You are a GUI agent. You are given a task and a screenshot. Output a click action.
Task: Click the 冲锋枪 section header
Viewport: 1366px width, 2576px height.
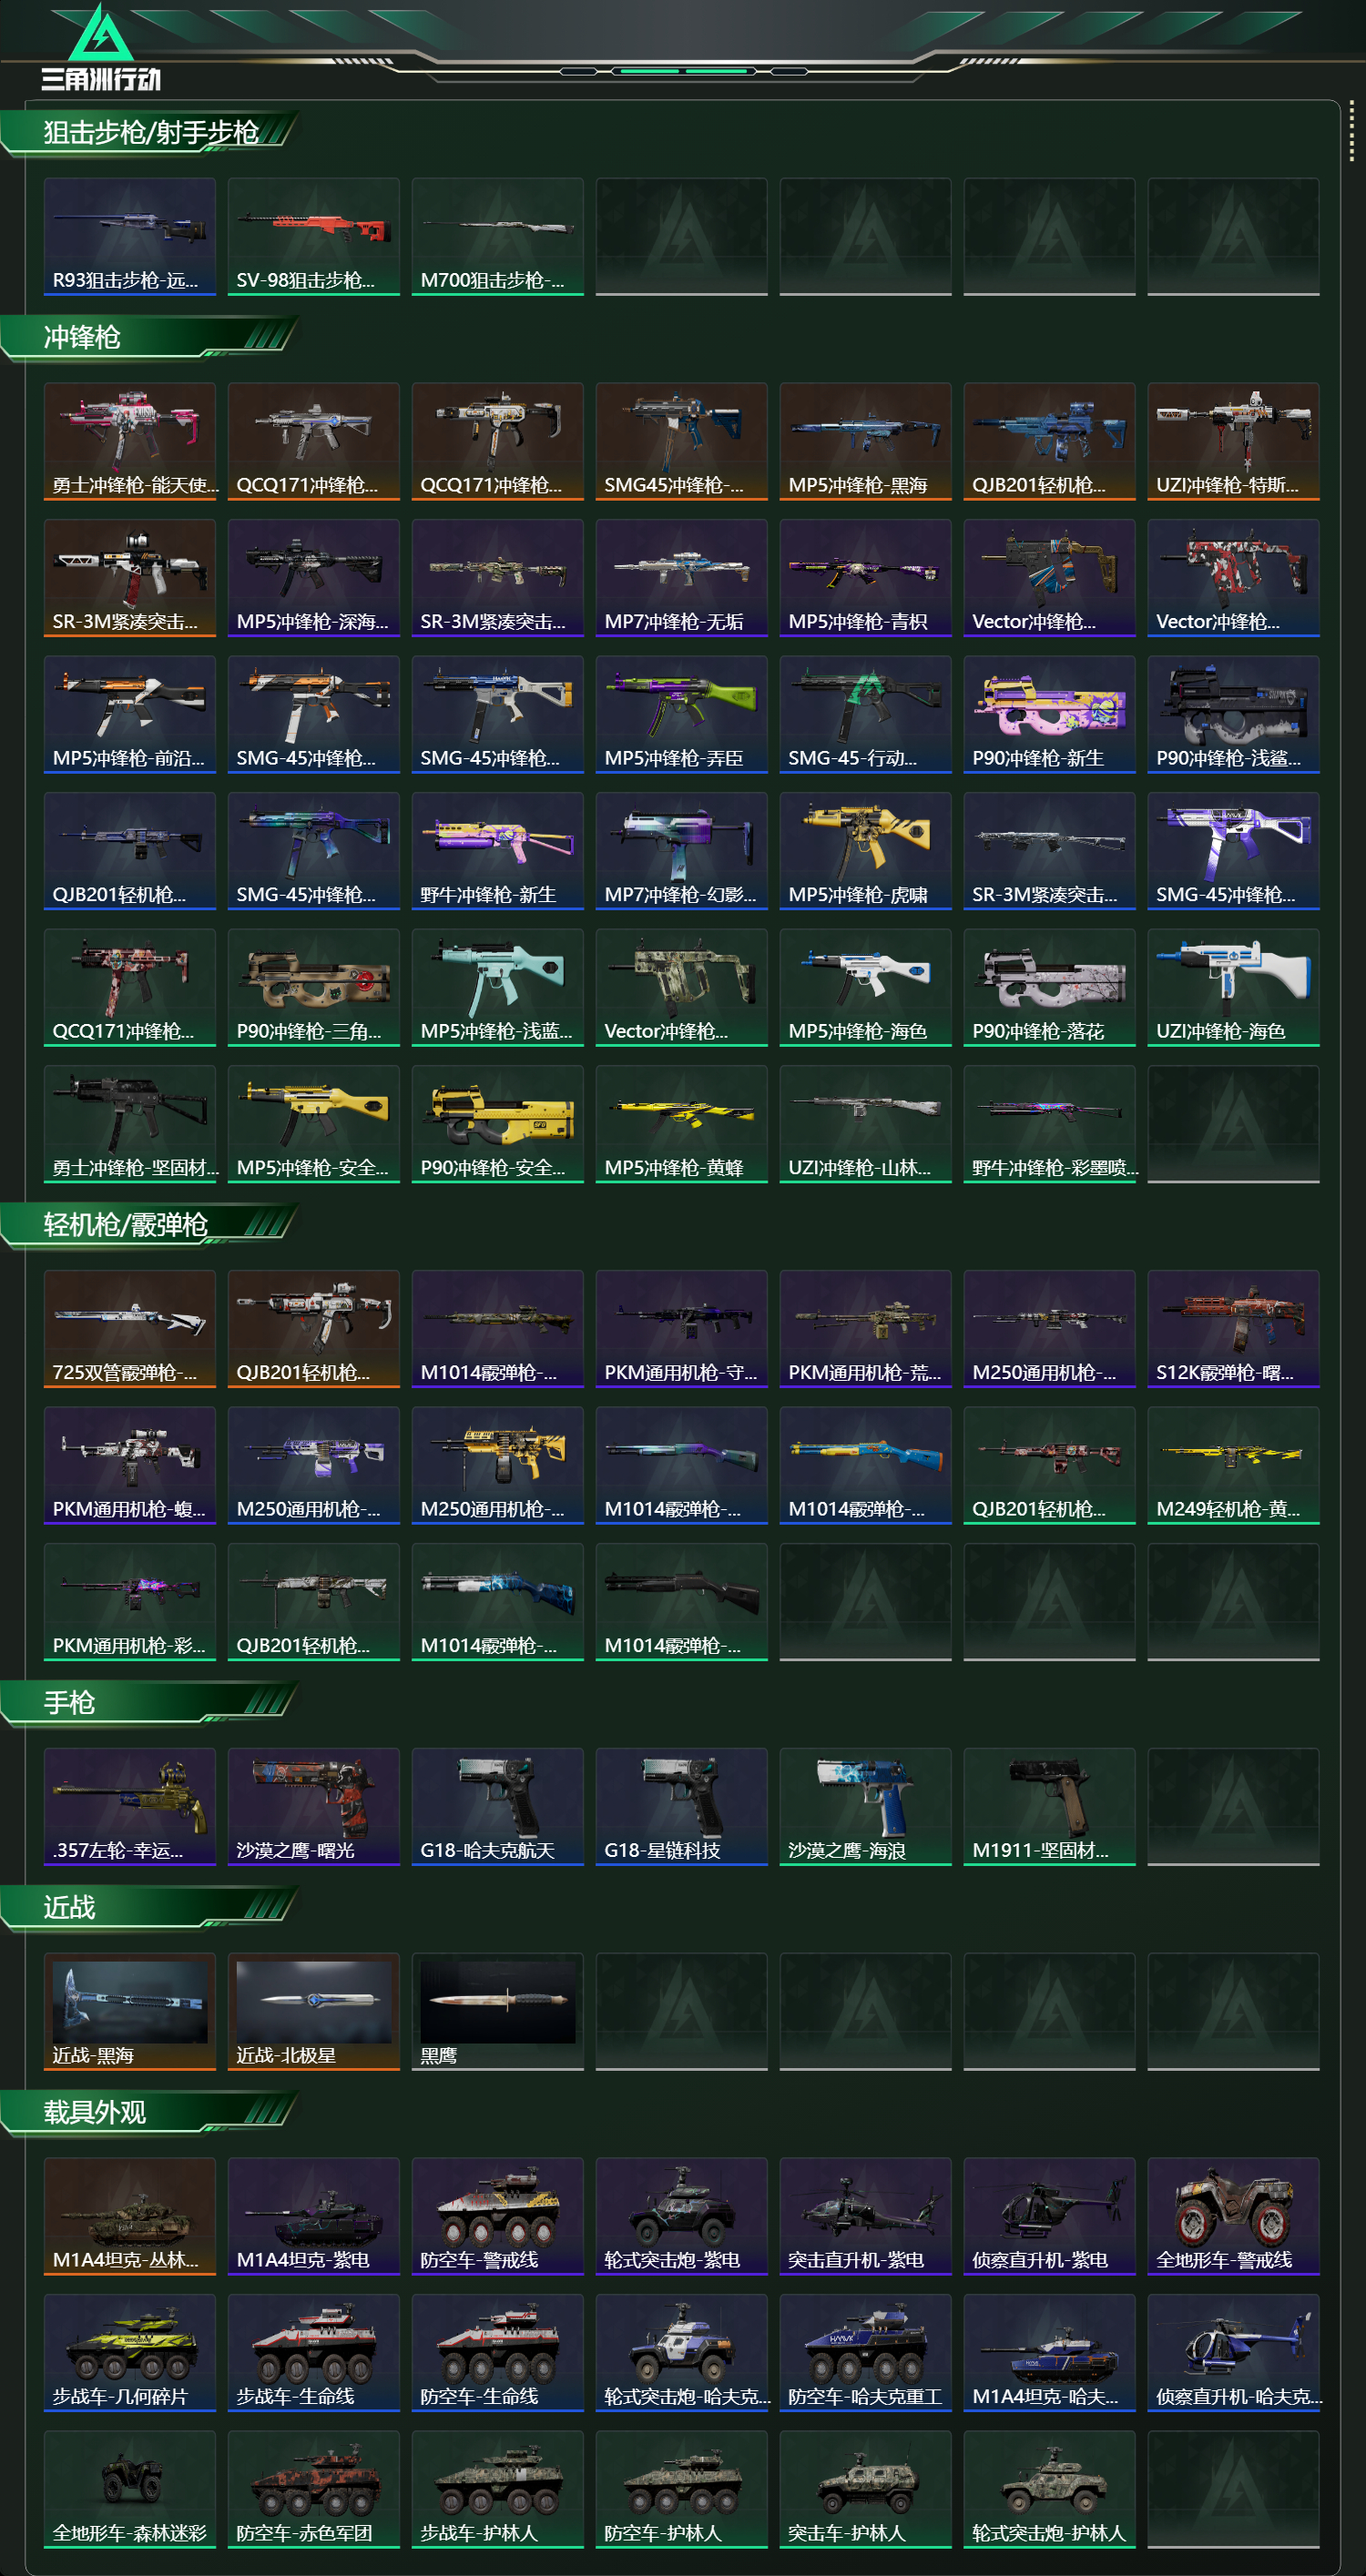coord(82,338)
